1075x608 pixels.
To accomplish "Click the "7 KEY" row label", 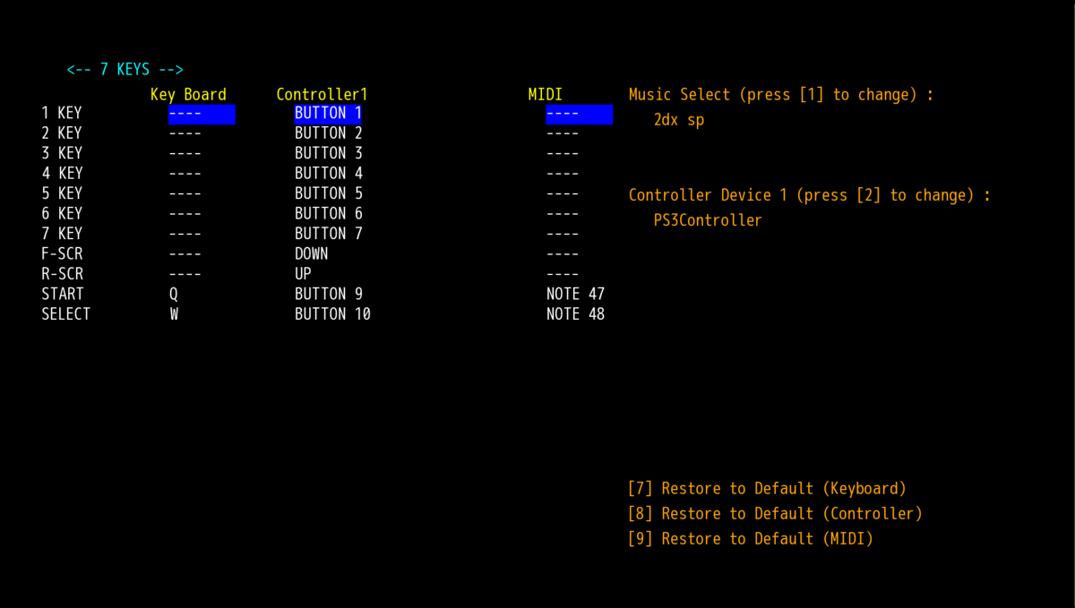I will [62, 235].
